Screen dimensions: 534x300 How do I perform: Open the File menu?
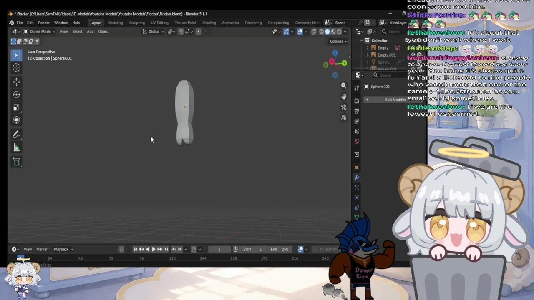20,22
